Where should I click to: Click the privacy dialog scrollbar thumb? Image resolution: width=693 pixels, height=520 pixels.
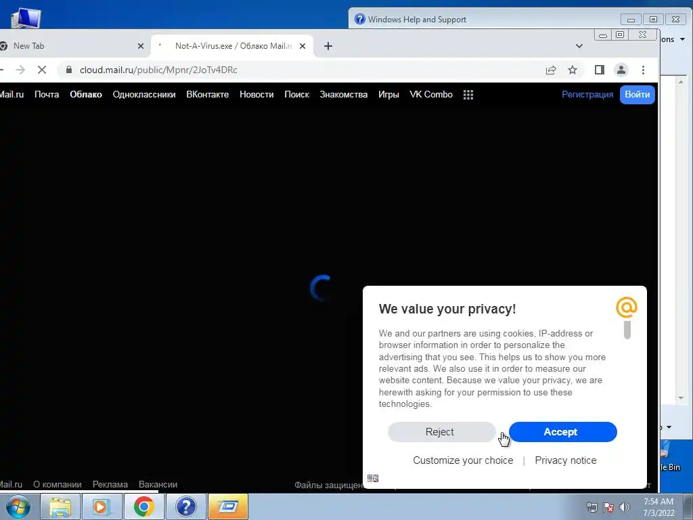627,330
